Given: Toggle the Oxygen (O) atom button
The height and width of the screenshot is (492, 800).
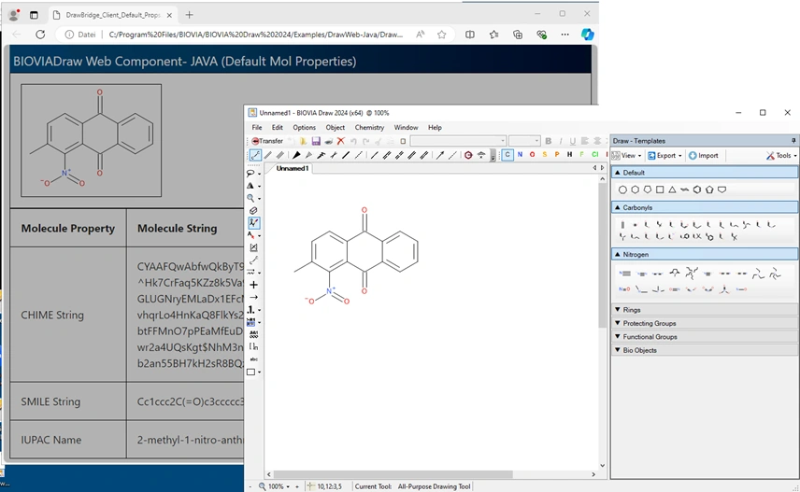Looking at the screenshot, I should click(532, 155).
